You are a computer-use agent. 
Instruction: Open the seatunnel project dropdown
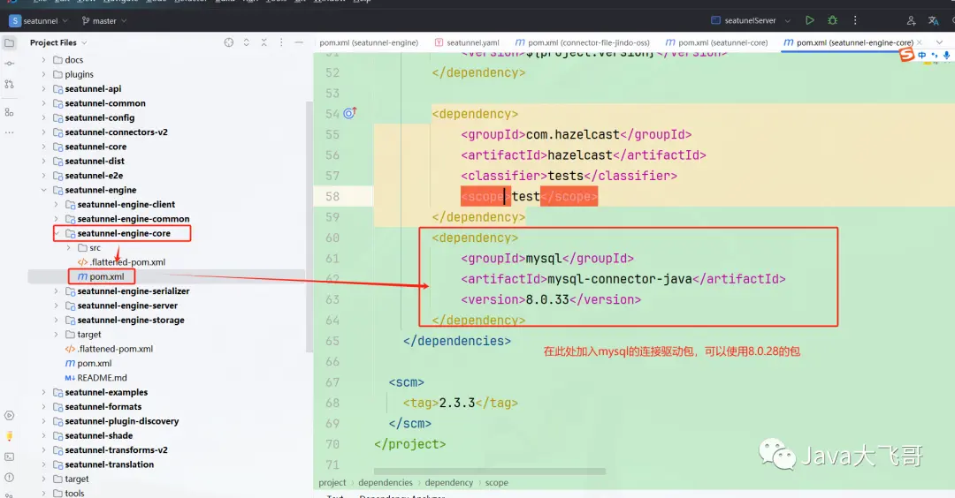click(39, 20)
